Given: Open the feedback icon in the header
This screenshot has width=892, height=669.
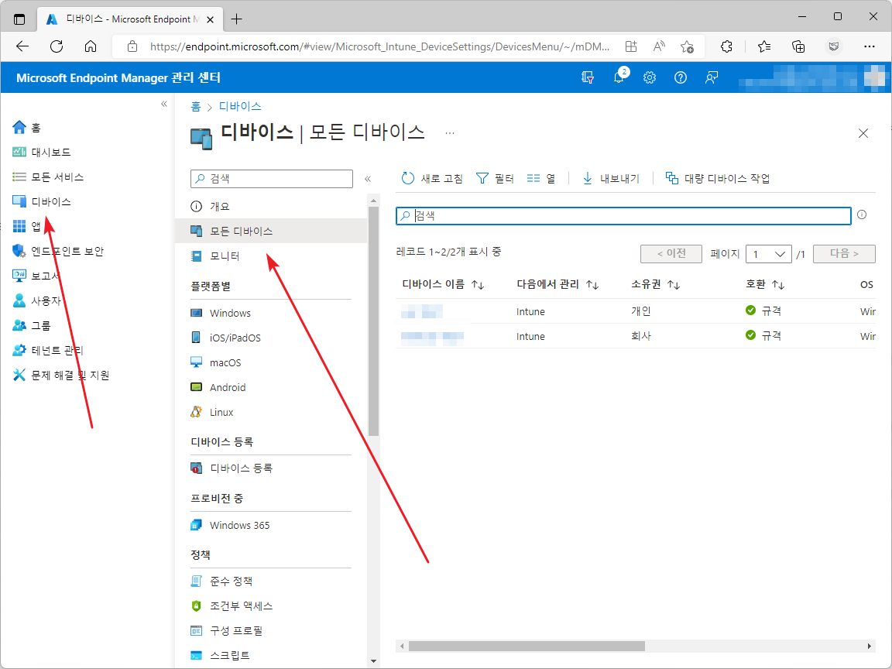Looking at the screenshot, I should (x=711, y=77).
